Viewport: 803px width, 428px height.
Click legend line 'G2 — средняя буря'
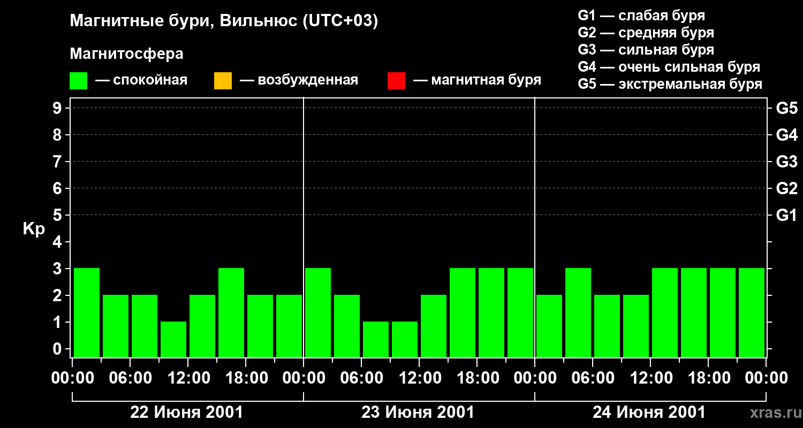646,33
